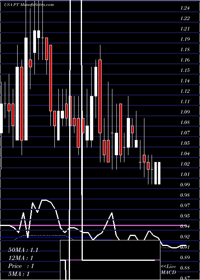The width and height of the screenshot is (200, 280).
Task: Click the 0.88 price axis label
Action: (185, 268)
